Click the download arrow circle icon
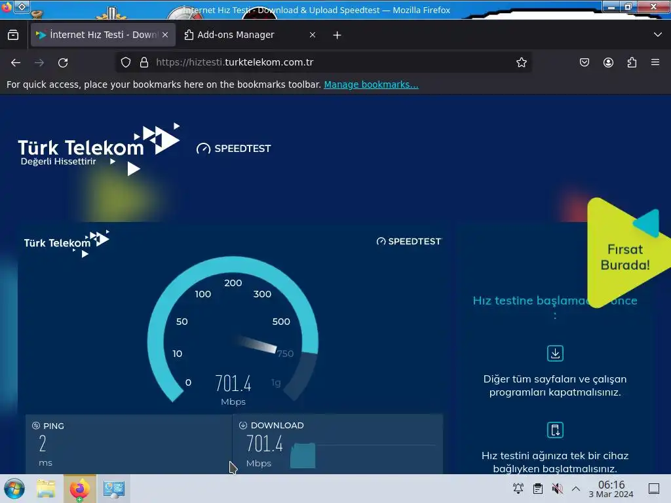 point(243,425)
